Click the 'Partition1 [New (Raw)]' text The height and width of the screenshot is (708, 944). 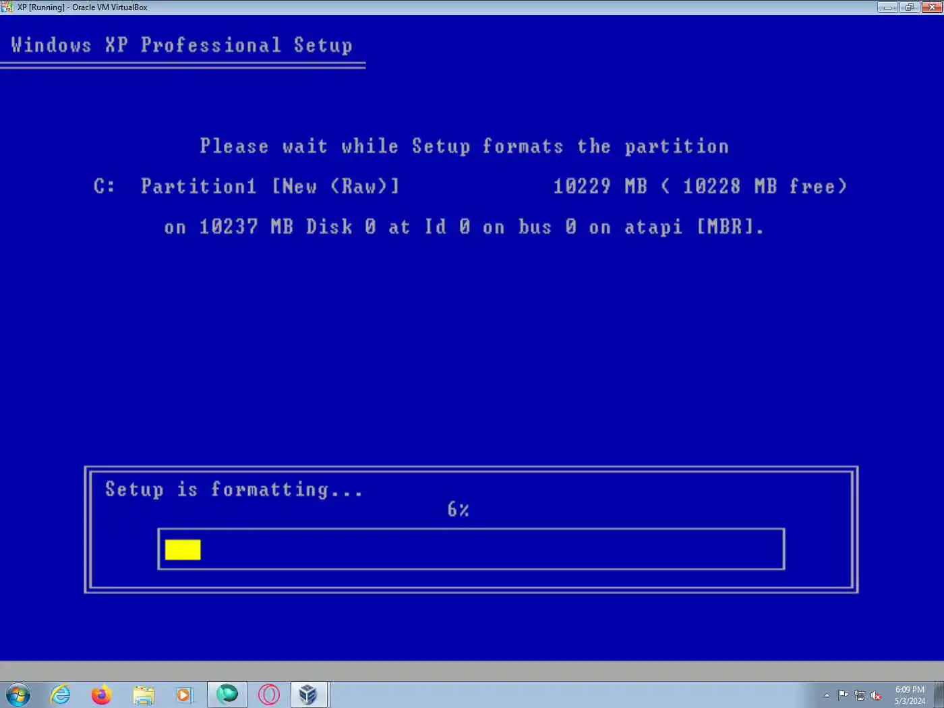point(270,187)
